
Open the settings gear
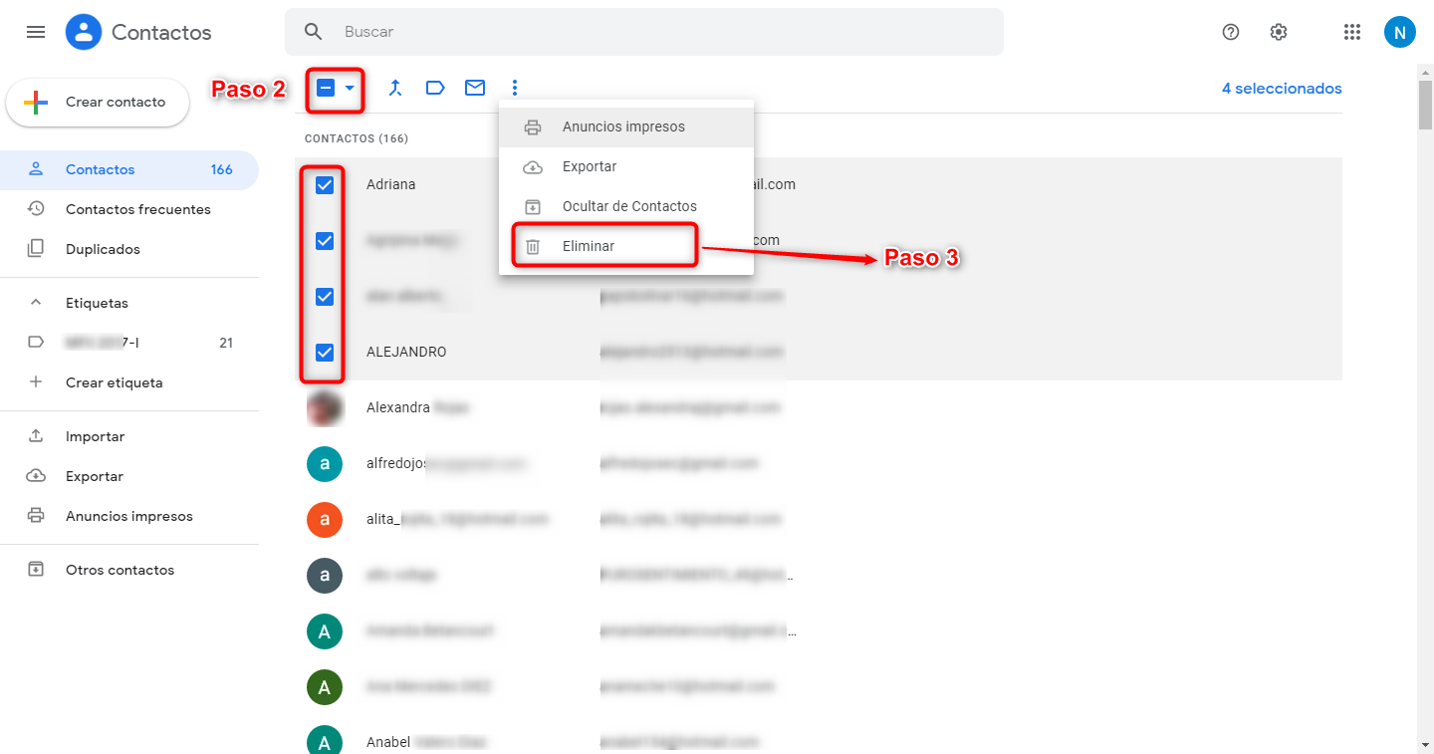1278,31
